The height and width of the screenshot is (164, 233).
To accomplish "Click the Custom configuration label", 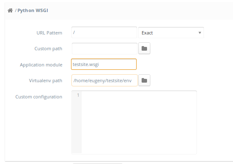I will (x=39, y=97).
